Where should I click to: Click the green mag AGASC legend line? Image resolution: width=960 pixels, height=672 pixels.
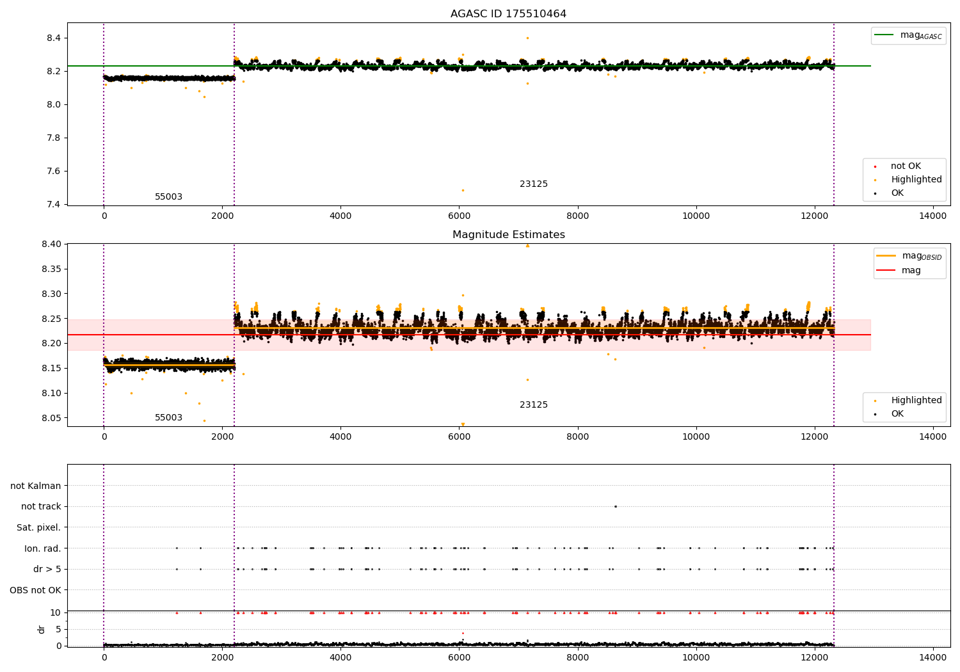[x=885, y=35]
